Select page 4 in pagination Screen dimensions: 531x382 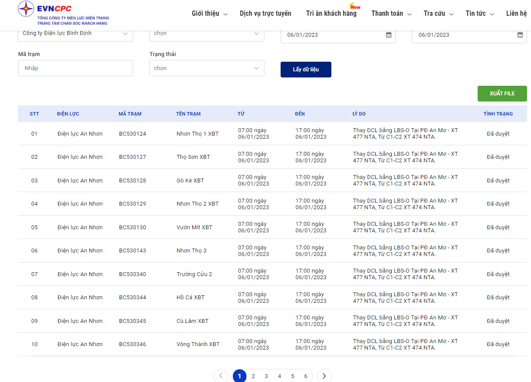[279, 376]
